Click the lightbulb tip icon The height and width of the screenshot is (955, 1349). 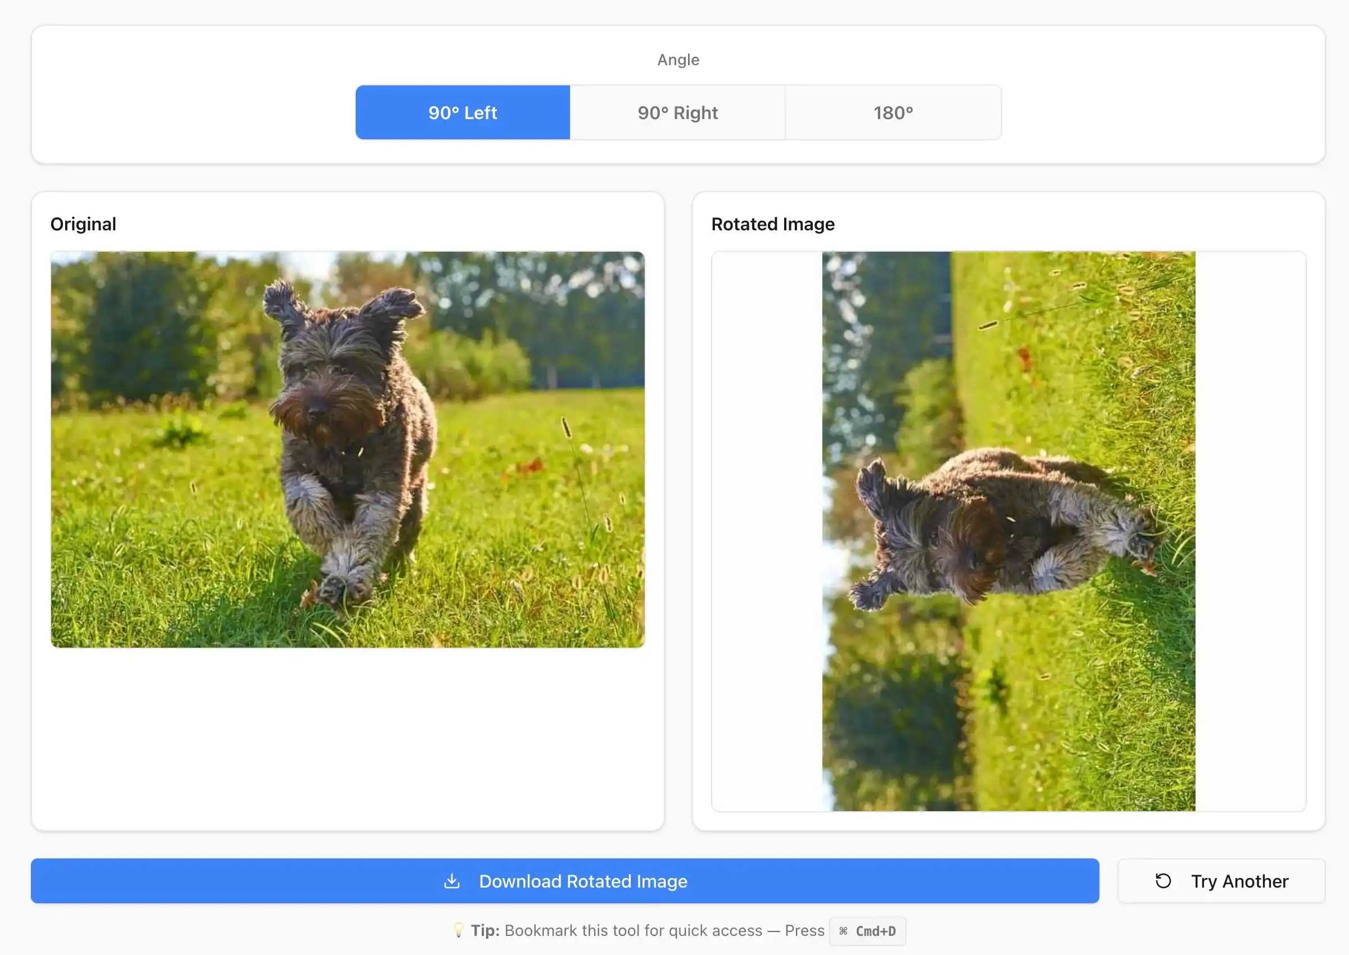(458, 930)
